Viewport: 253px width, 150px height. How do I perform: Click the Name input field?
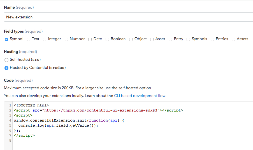[128, 17]
